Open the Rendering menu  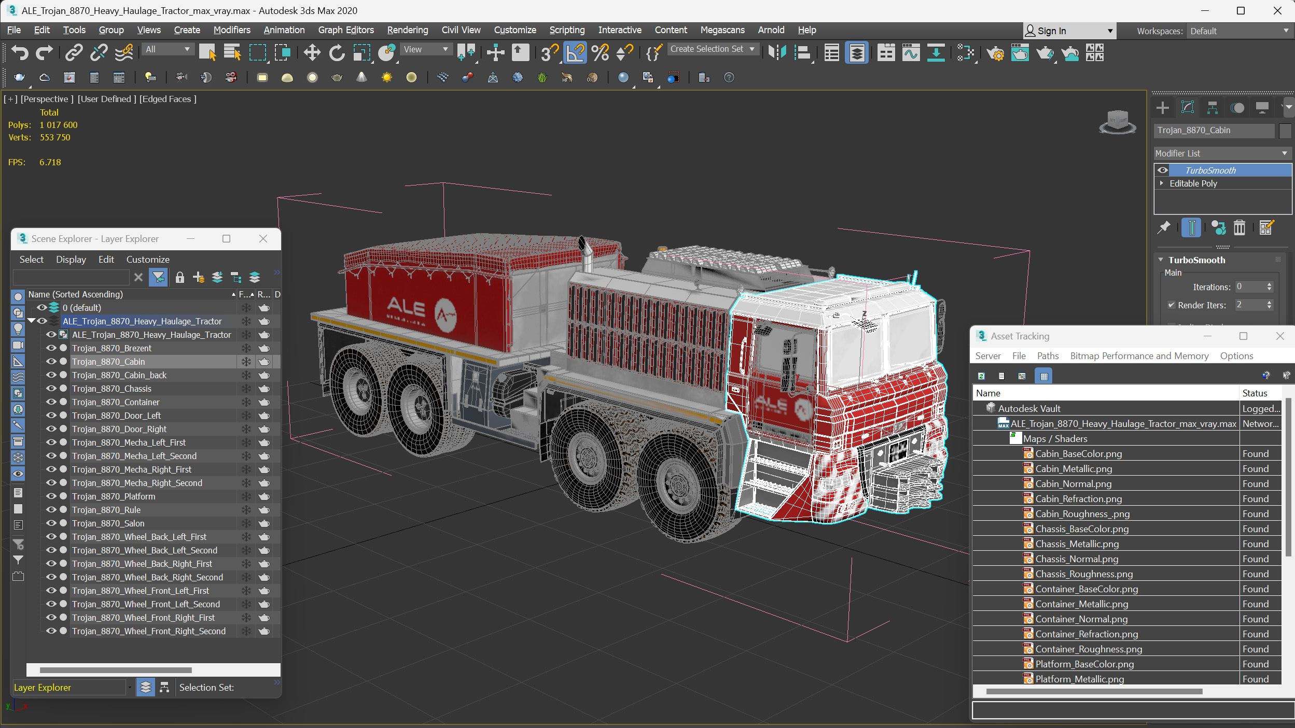[408, 30]
